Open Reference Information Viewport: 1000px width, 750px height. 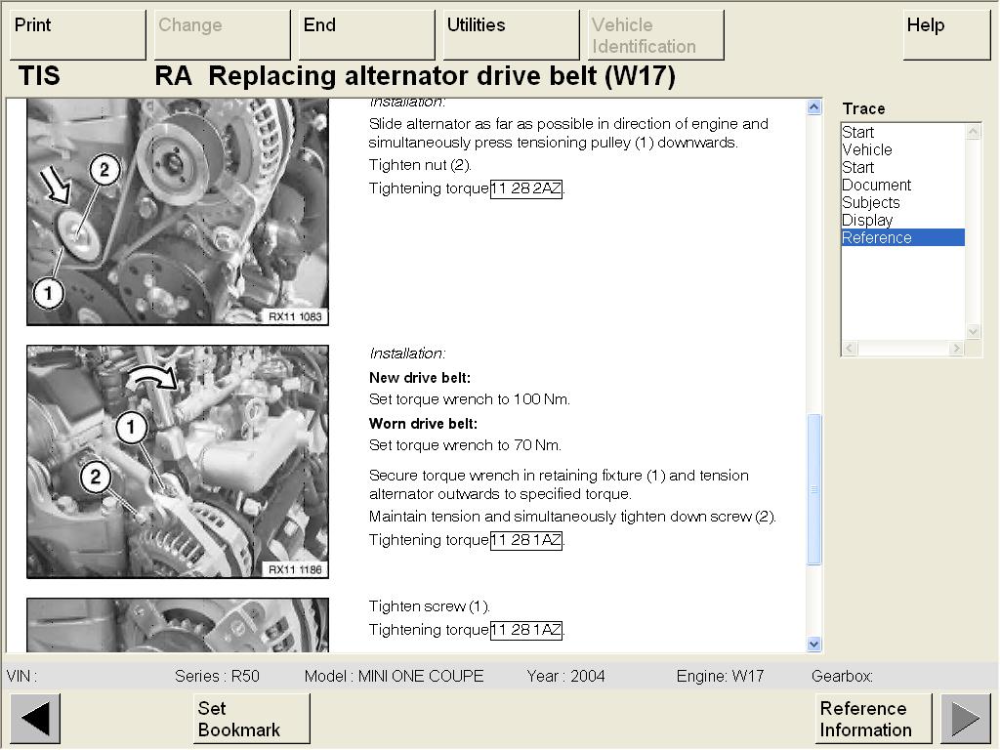tap(873, 719)
